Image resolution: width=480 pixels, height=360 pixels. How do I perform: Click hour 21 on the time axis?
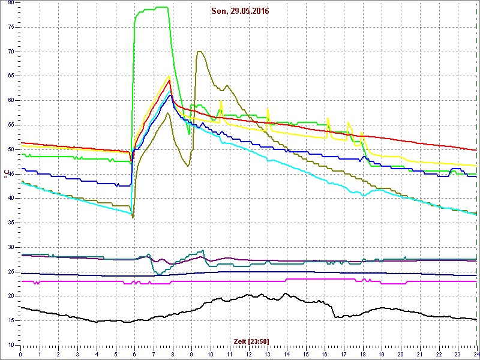click(420, 353)
